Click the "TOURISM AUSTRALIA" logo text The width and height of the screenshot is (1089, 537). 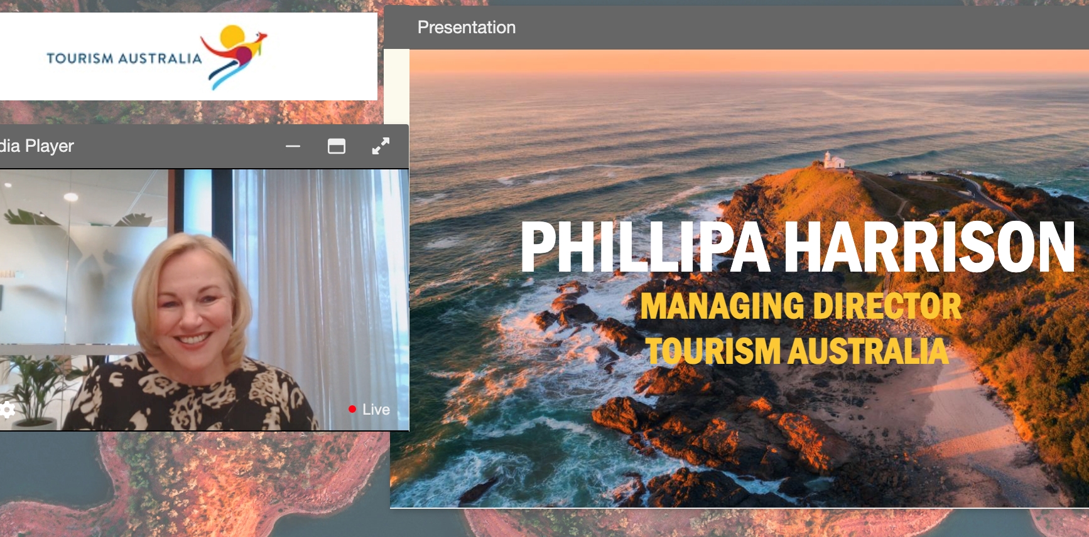click(124, 58)
